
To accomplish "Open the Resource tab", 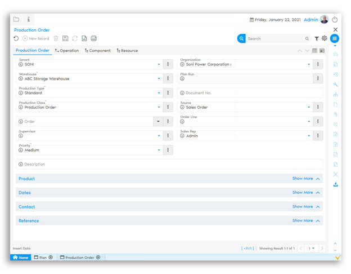I will (127, 51).
